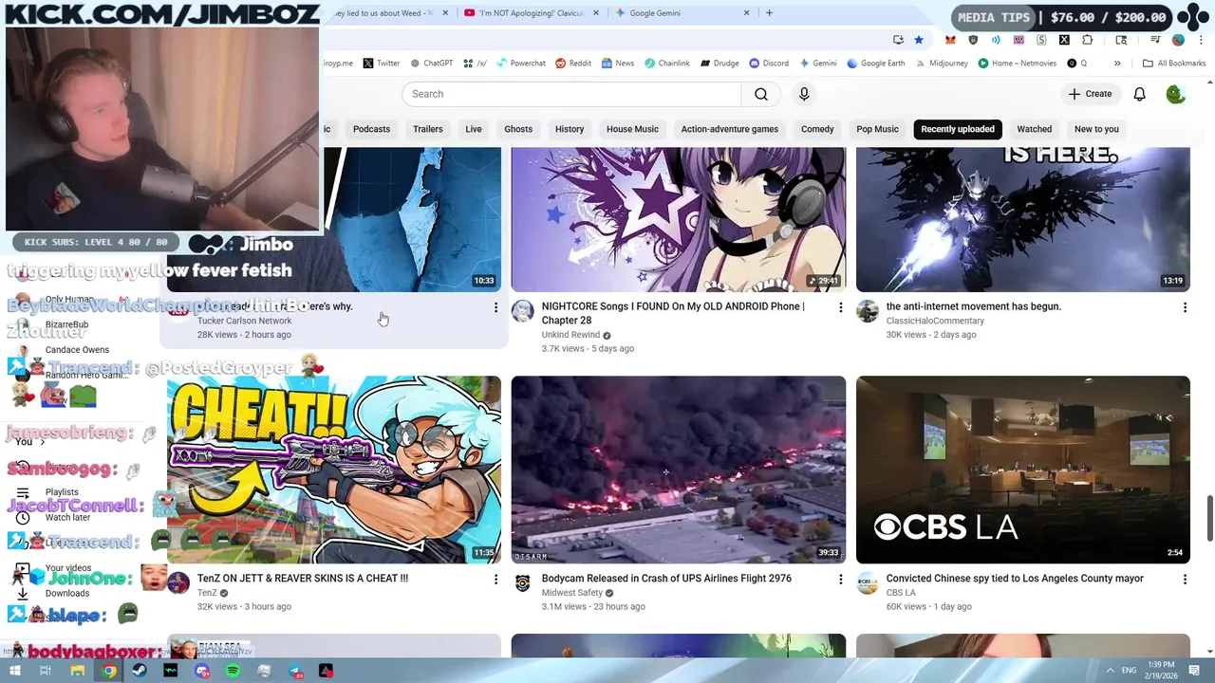Open 'TenZ ON JETT & REAVER SKINS' title

pos(303,578)
